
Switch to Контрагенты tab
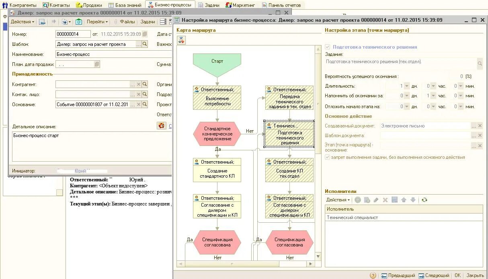coord(20,5)
